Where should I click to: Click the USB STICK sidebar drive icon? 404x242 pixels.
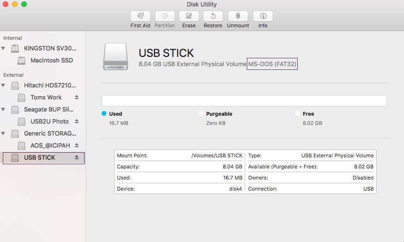click(x=15, y=158)
